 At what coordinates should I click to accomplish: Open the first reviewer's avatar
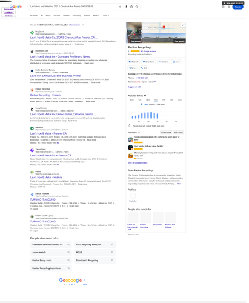[x=130, y=139]
